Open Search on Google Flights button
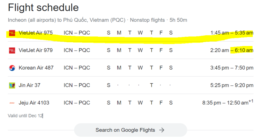 tap(130, 130)
